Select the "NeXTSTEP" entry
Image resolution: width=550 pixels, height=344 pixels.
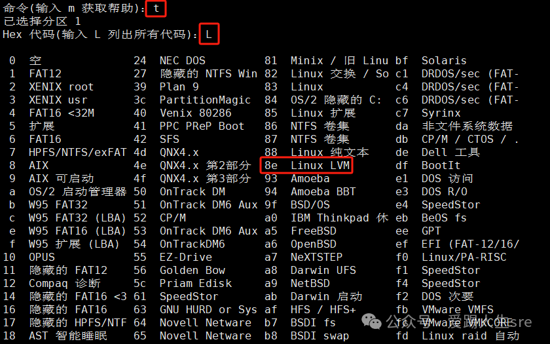click(x=317, y=258)
